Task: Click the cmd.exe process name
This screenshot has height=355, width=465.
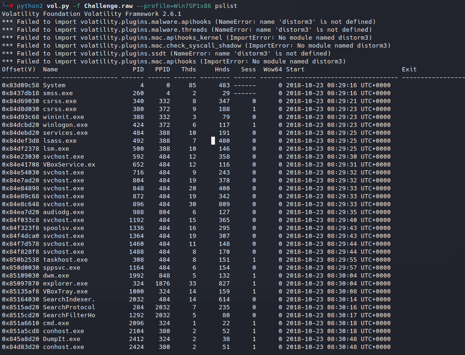Action: tap(56, 323)
